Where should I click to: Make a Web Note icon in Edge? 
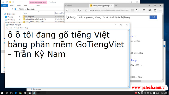(x=149, y=10)
